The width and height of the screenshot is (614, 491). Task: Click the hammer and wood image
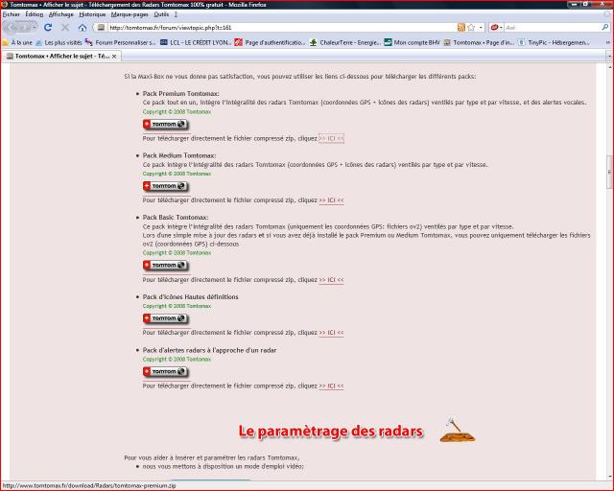[x=458, y=430]
